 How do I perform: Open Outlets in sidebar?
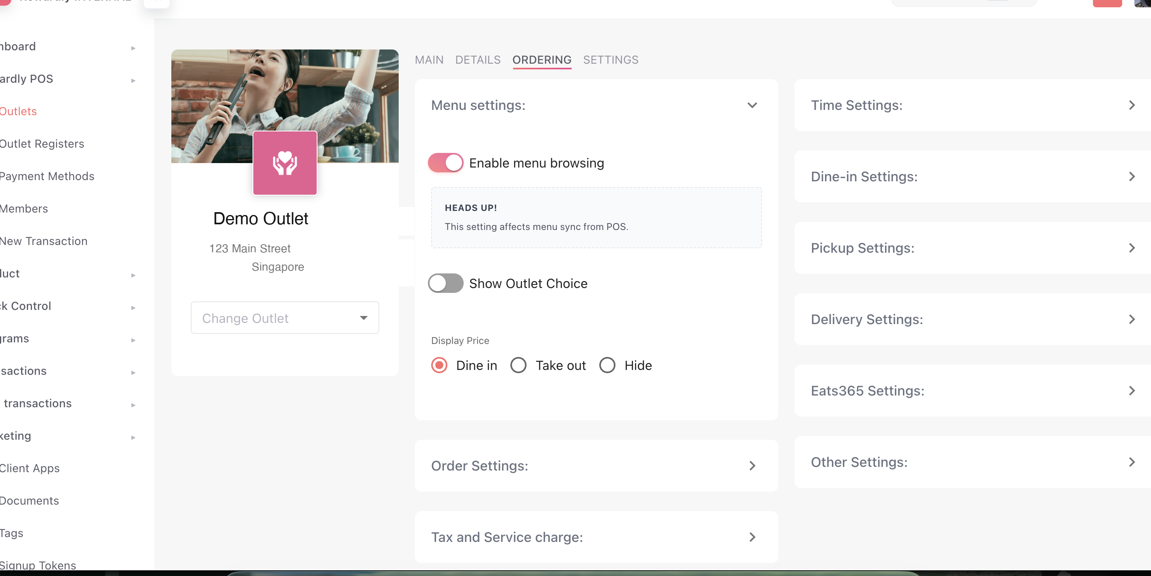click(x=18, y=111)
